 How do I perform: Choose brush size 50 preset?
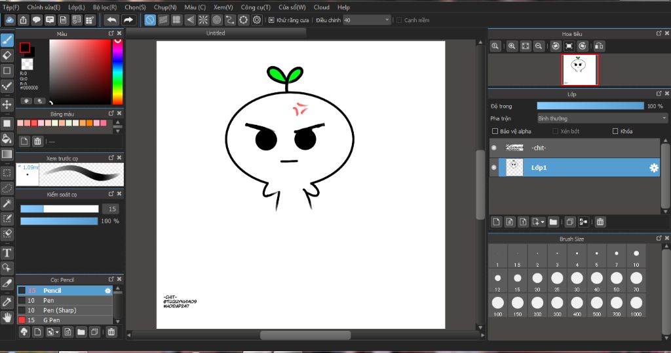617,278
